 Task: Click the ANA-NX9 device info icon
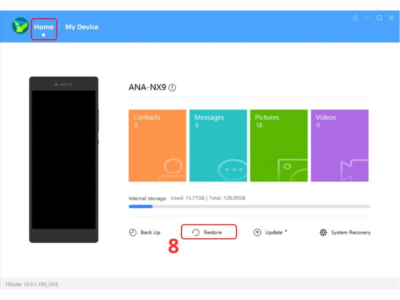pyautogui.click(x=172, y=88)
